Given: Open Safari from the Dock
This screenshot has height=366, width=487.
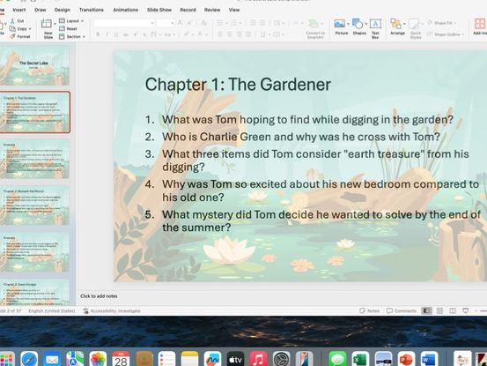Looking at the screenshot, I should point(29,359).
